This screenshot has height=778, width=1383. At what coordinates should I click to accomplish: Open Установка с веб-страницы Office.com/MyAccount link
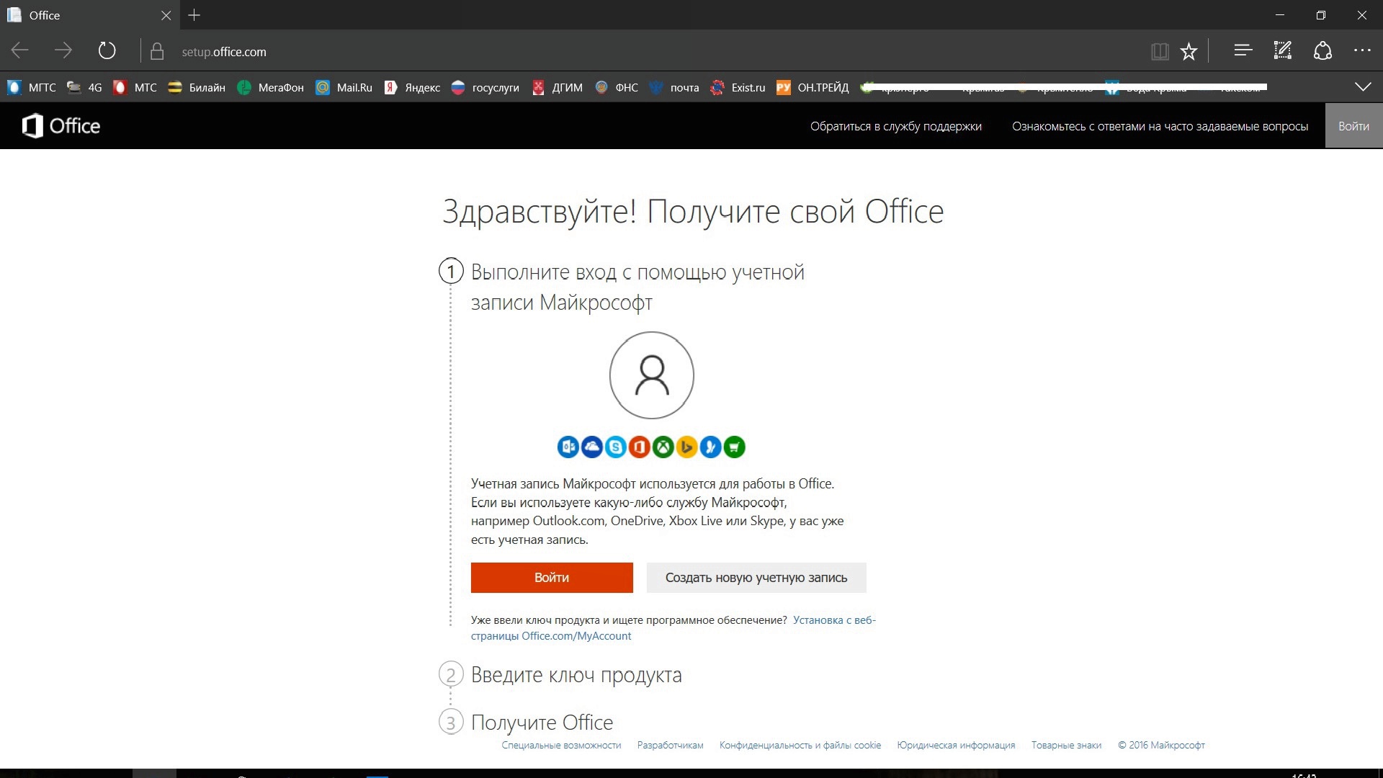coord(673,628)
